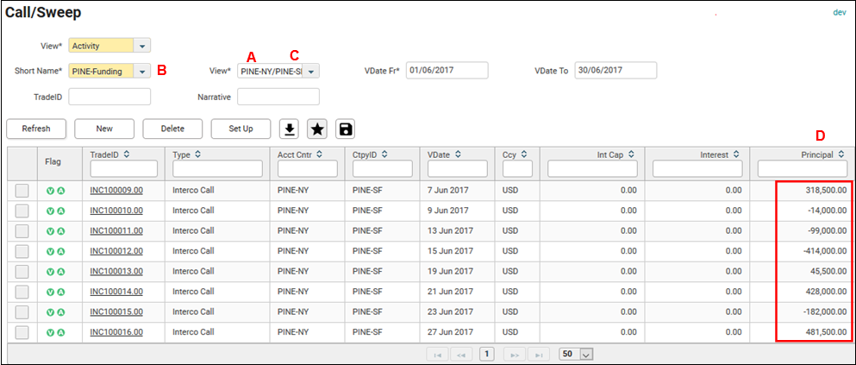Expand the PINE-Funding Short Name dropdown
This screenshot has height=365, width=856.
(x=142, y=71)
